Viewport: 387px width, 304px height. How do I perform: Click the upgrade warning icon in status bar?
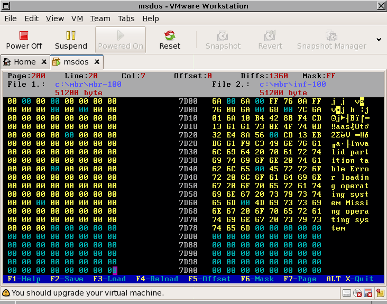pos(6,293)
